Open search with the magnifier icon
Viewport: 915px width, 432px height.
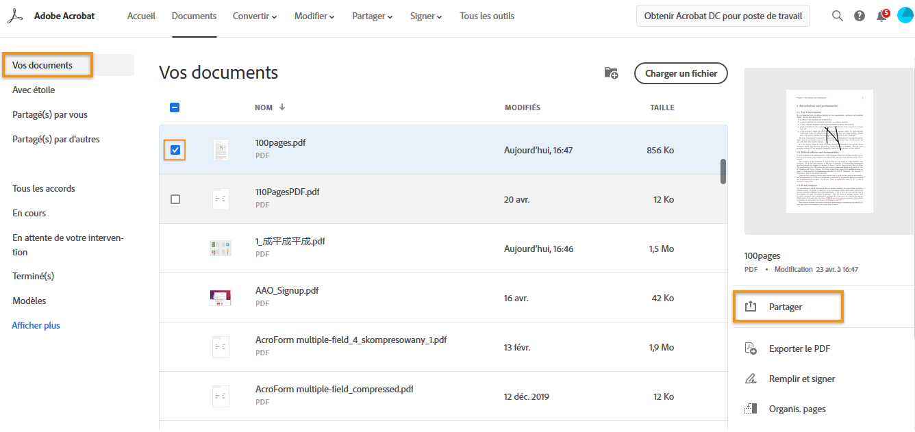pos(838,16)
